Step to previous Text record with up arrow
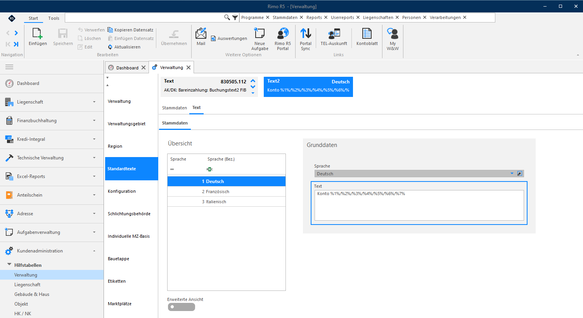The height and width of the screenshot is (318, 583). click(253, 81)
